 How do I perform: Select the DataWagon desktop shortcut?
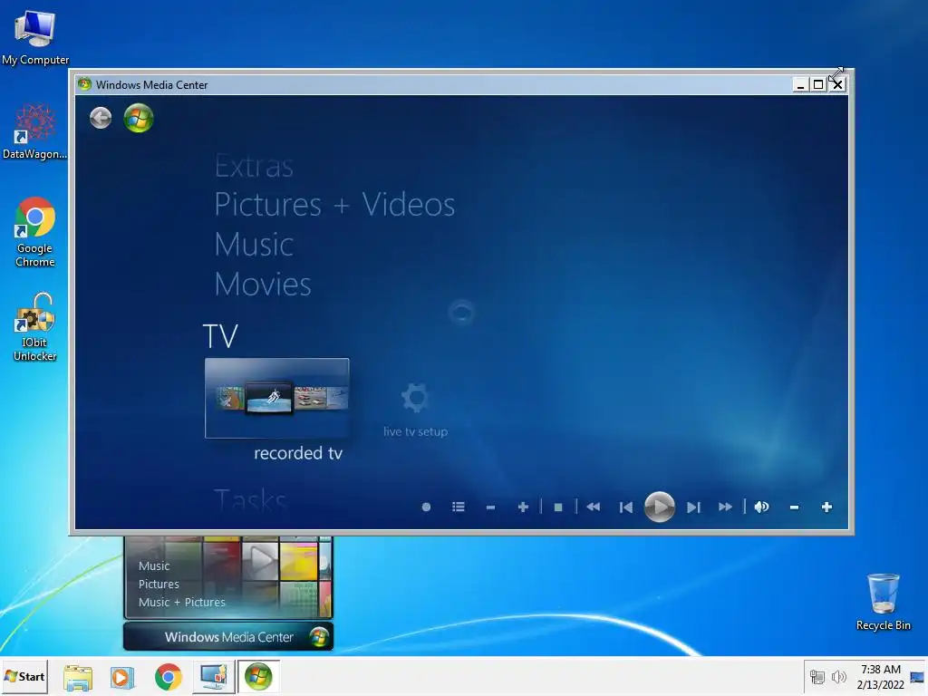coord(35,131)
